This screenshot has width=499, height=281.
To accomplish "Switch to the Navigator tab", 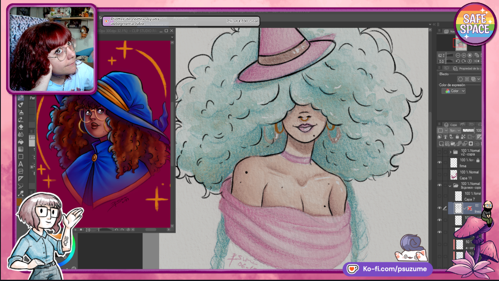I will click(449, 31).
